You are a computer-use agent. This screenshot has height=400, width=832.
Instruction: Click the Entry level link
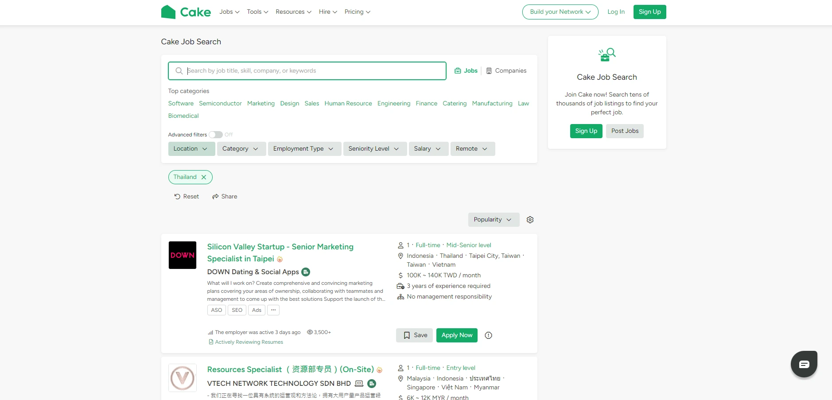click(461, 368)
